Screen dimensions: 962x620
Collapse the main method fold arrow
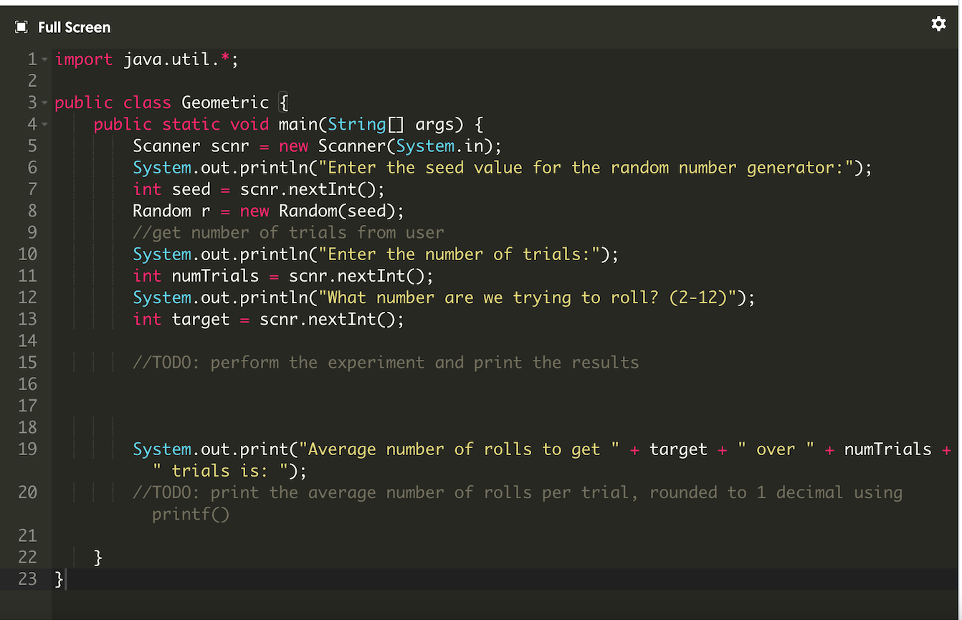[43, 123]
